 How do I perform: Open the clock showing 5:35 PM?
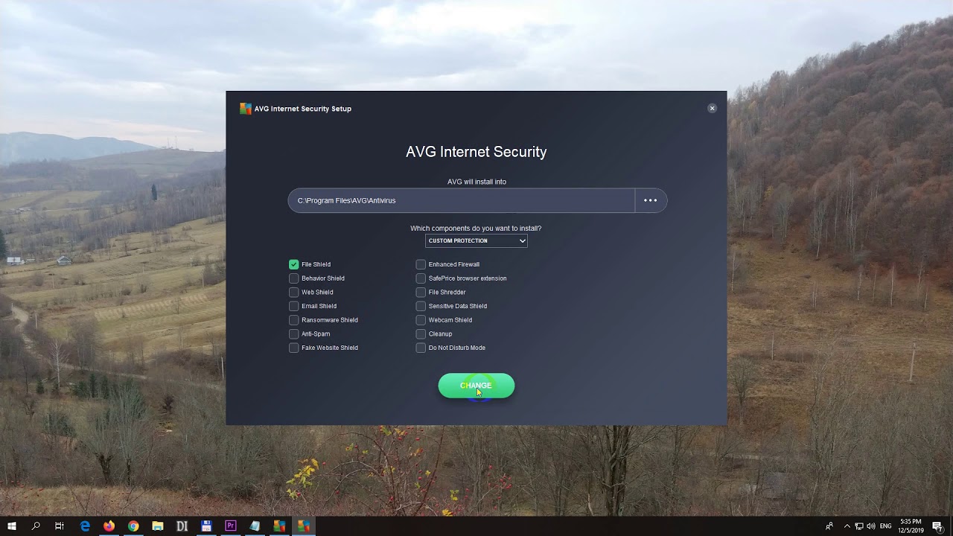tap(911, 526)
